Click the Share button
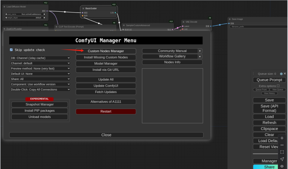 [x=266, y=167]
